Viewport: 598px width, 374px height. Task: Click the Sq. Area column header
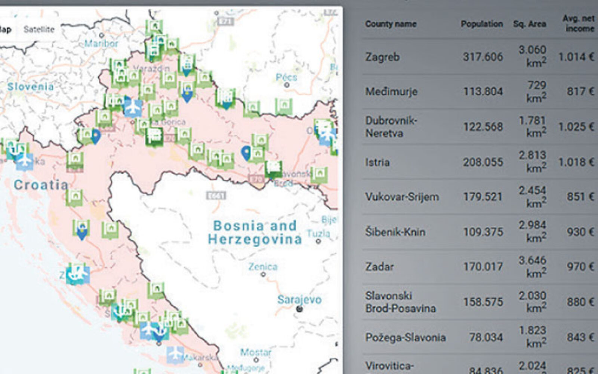pos(529,24)
